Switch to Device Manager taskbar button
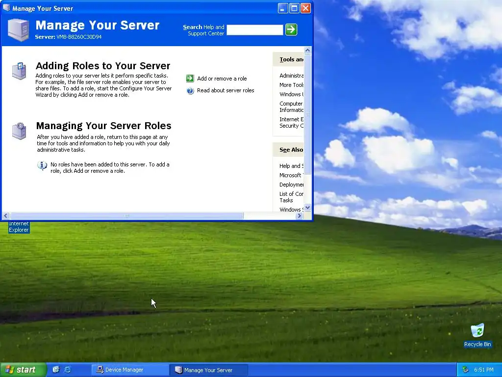Screen dimensions: 502x377 [130, 370]
